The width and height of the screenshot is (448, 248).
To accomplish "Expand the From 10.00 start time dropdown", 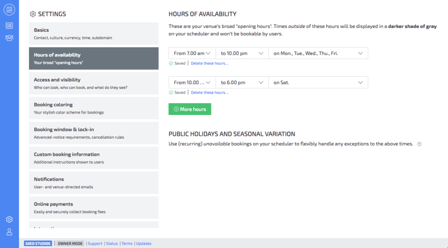I will click(x=192, y=82).
